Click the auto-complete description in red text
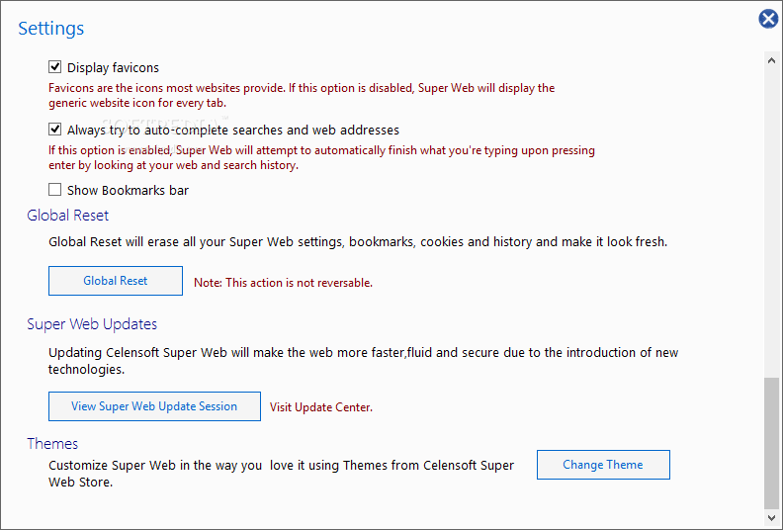Viewport: 783px width, 530px height. pos(321,158)
